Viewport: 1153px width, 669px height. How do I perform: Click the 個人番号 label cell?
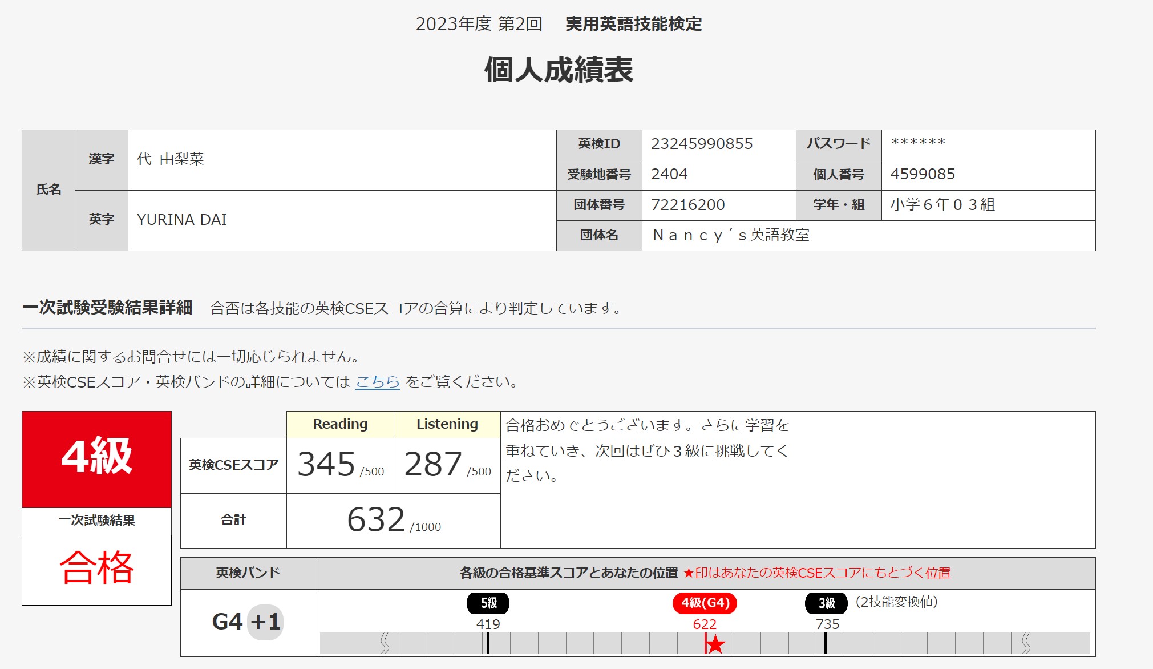839,175
